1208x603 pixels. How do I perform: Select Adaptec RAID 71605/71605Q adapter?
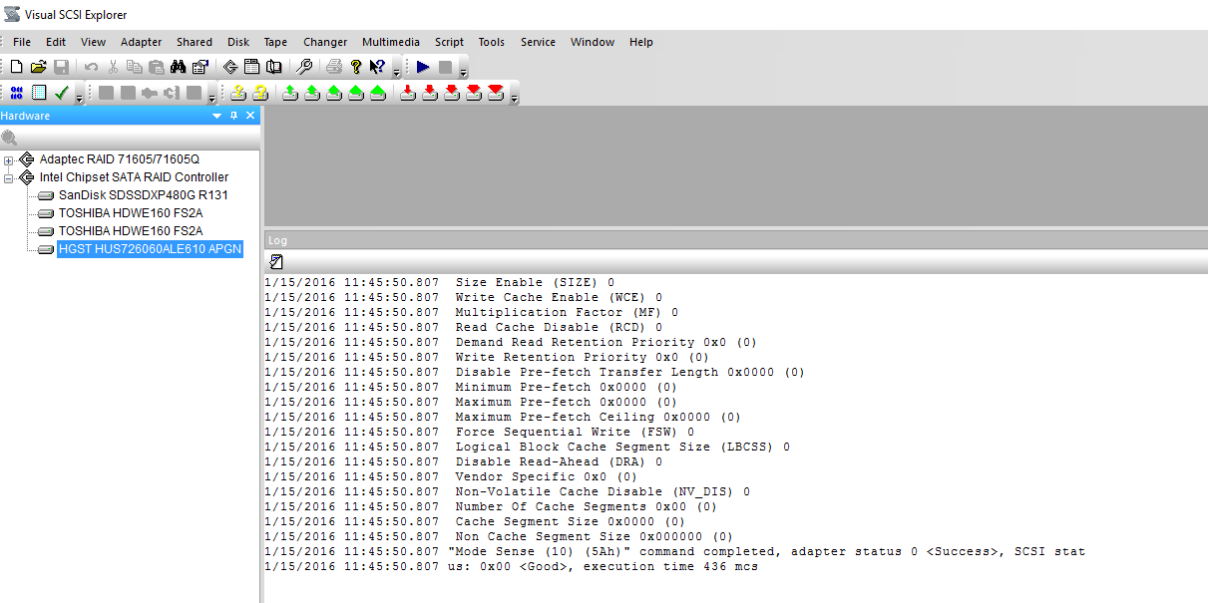point(120,159)
